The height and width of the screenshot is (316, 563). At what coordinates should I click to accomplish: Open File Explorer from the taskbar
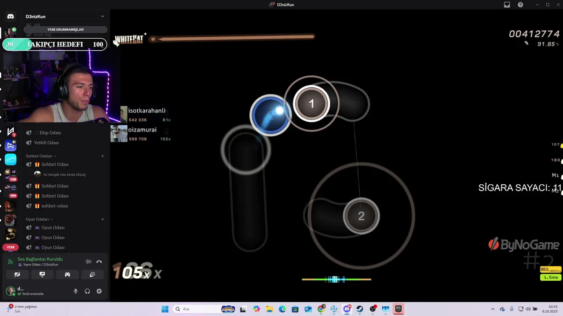269,309
